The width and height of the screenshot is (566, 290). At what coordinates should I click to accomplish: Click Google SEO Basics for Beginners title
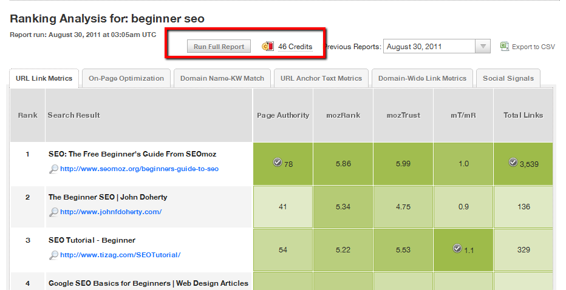click(148, 283)
